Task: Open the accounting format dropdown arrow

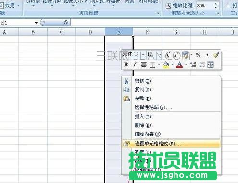Action: pos(191,55)
